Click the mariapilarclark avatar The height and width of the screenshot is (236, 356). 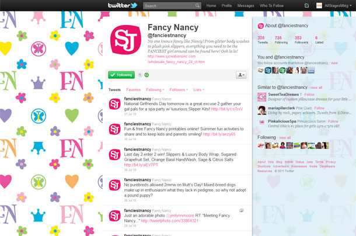[262, 110]
